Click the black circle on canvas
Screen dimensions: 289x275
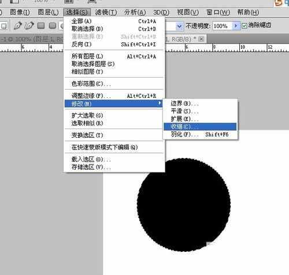pyautogui.click(x=184, y=205)
